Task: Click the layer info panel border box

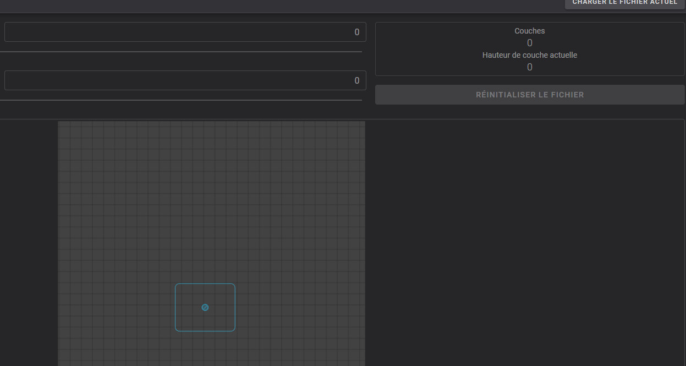Action: (530, 49)
